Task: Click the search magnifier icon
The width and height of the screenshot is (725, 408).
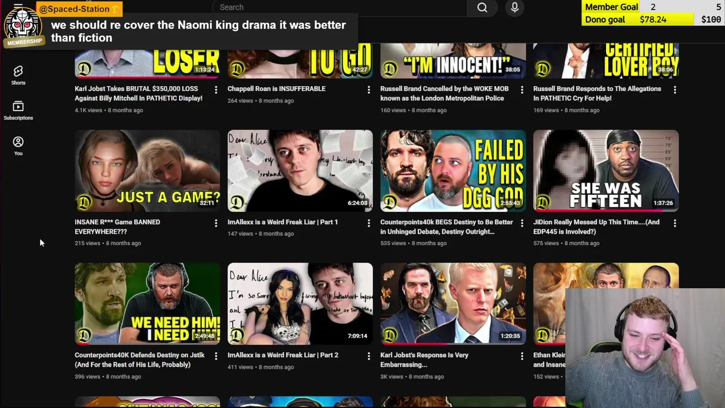Action: (x=482, y=7)
